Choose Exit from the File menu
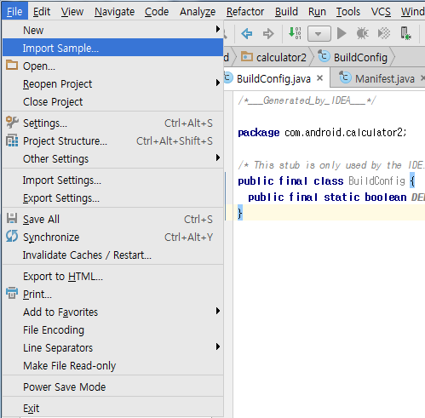 point(113,409)
